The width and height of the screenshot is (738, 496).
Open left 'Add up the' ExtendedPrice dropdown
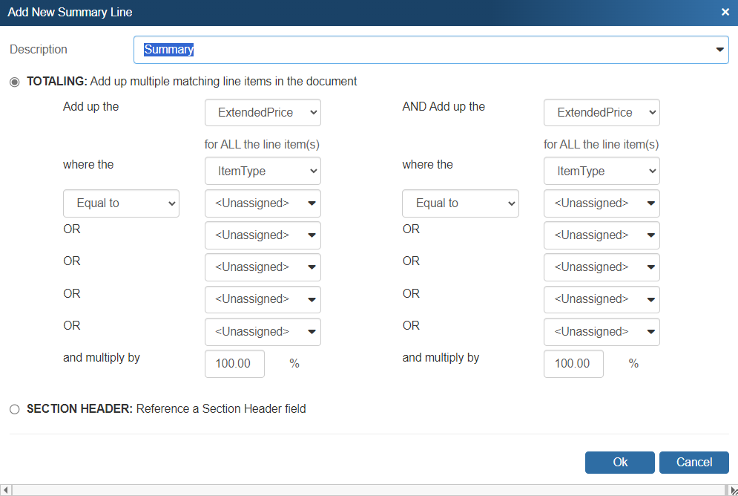[263, 113]
